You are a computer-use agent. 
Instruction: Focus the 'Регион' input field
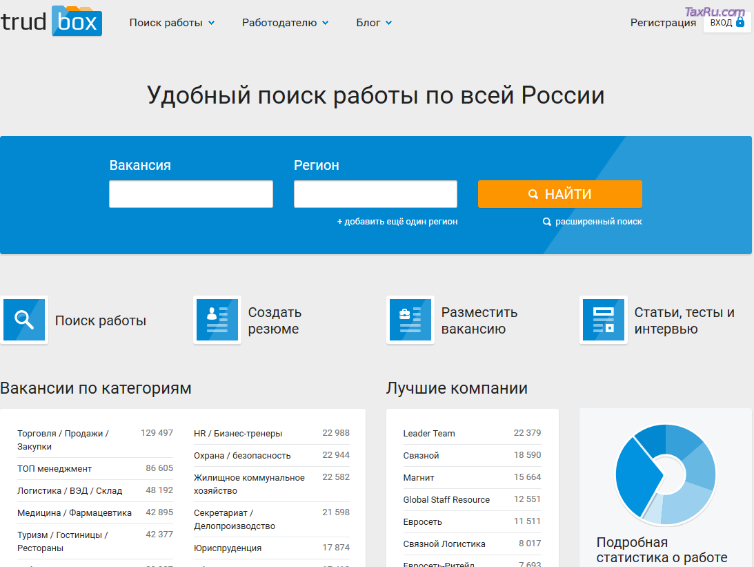pos(375,194)
